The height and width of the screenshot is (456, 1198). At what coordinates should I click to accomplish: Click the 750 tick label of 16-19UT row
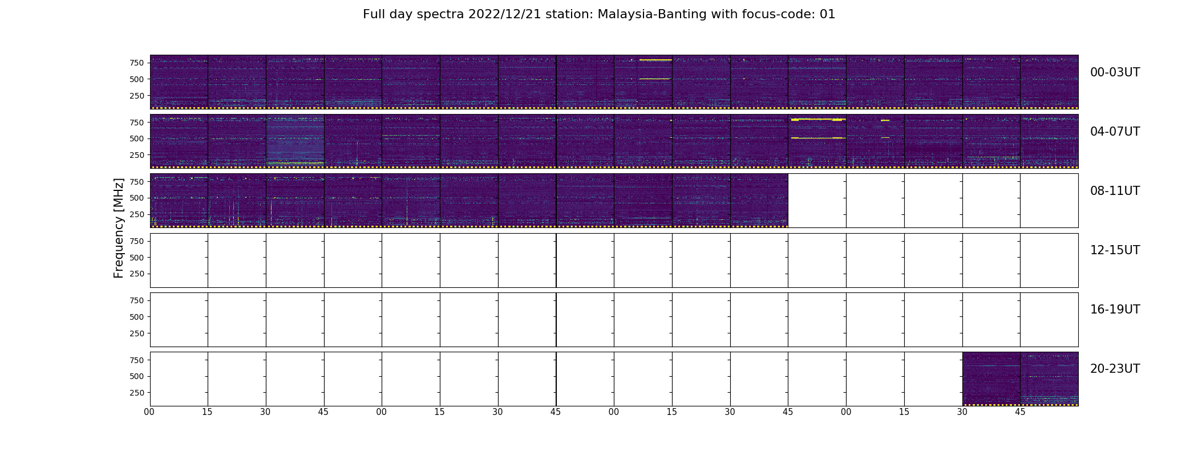tap(136, 300)
